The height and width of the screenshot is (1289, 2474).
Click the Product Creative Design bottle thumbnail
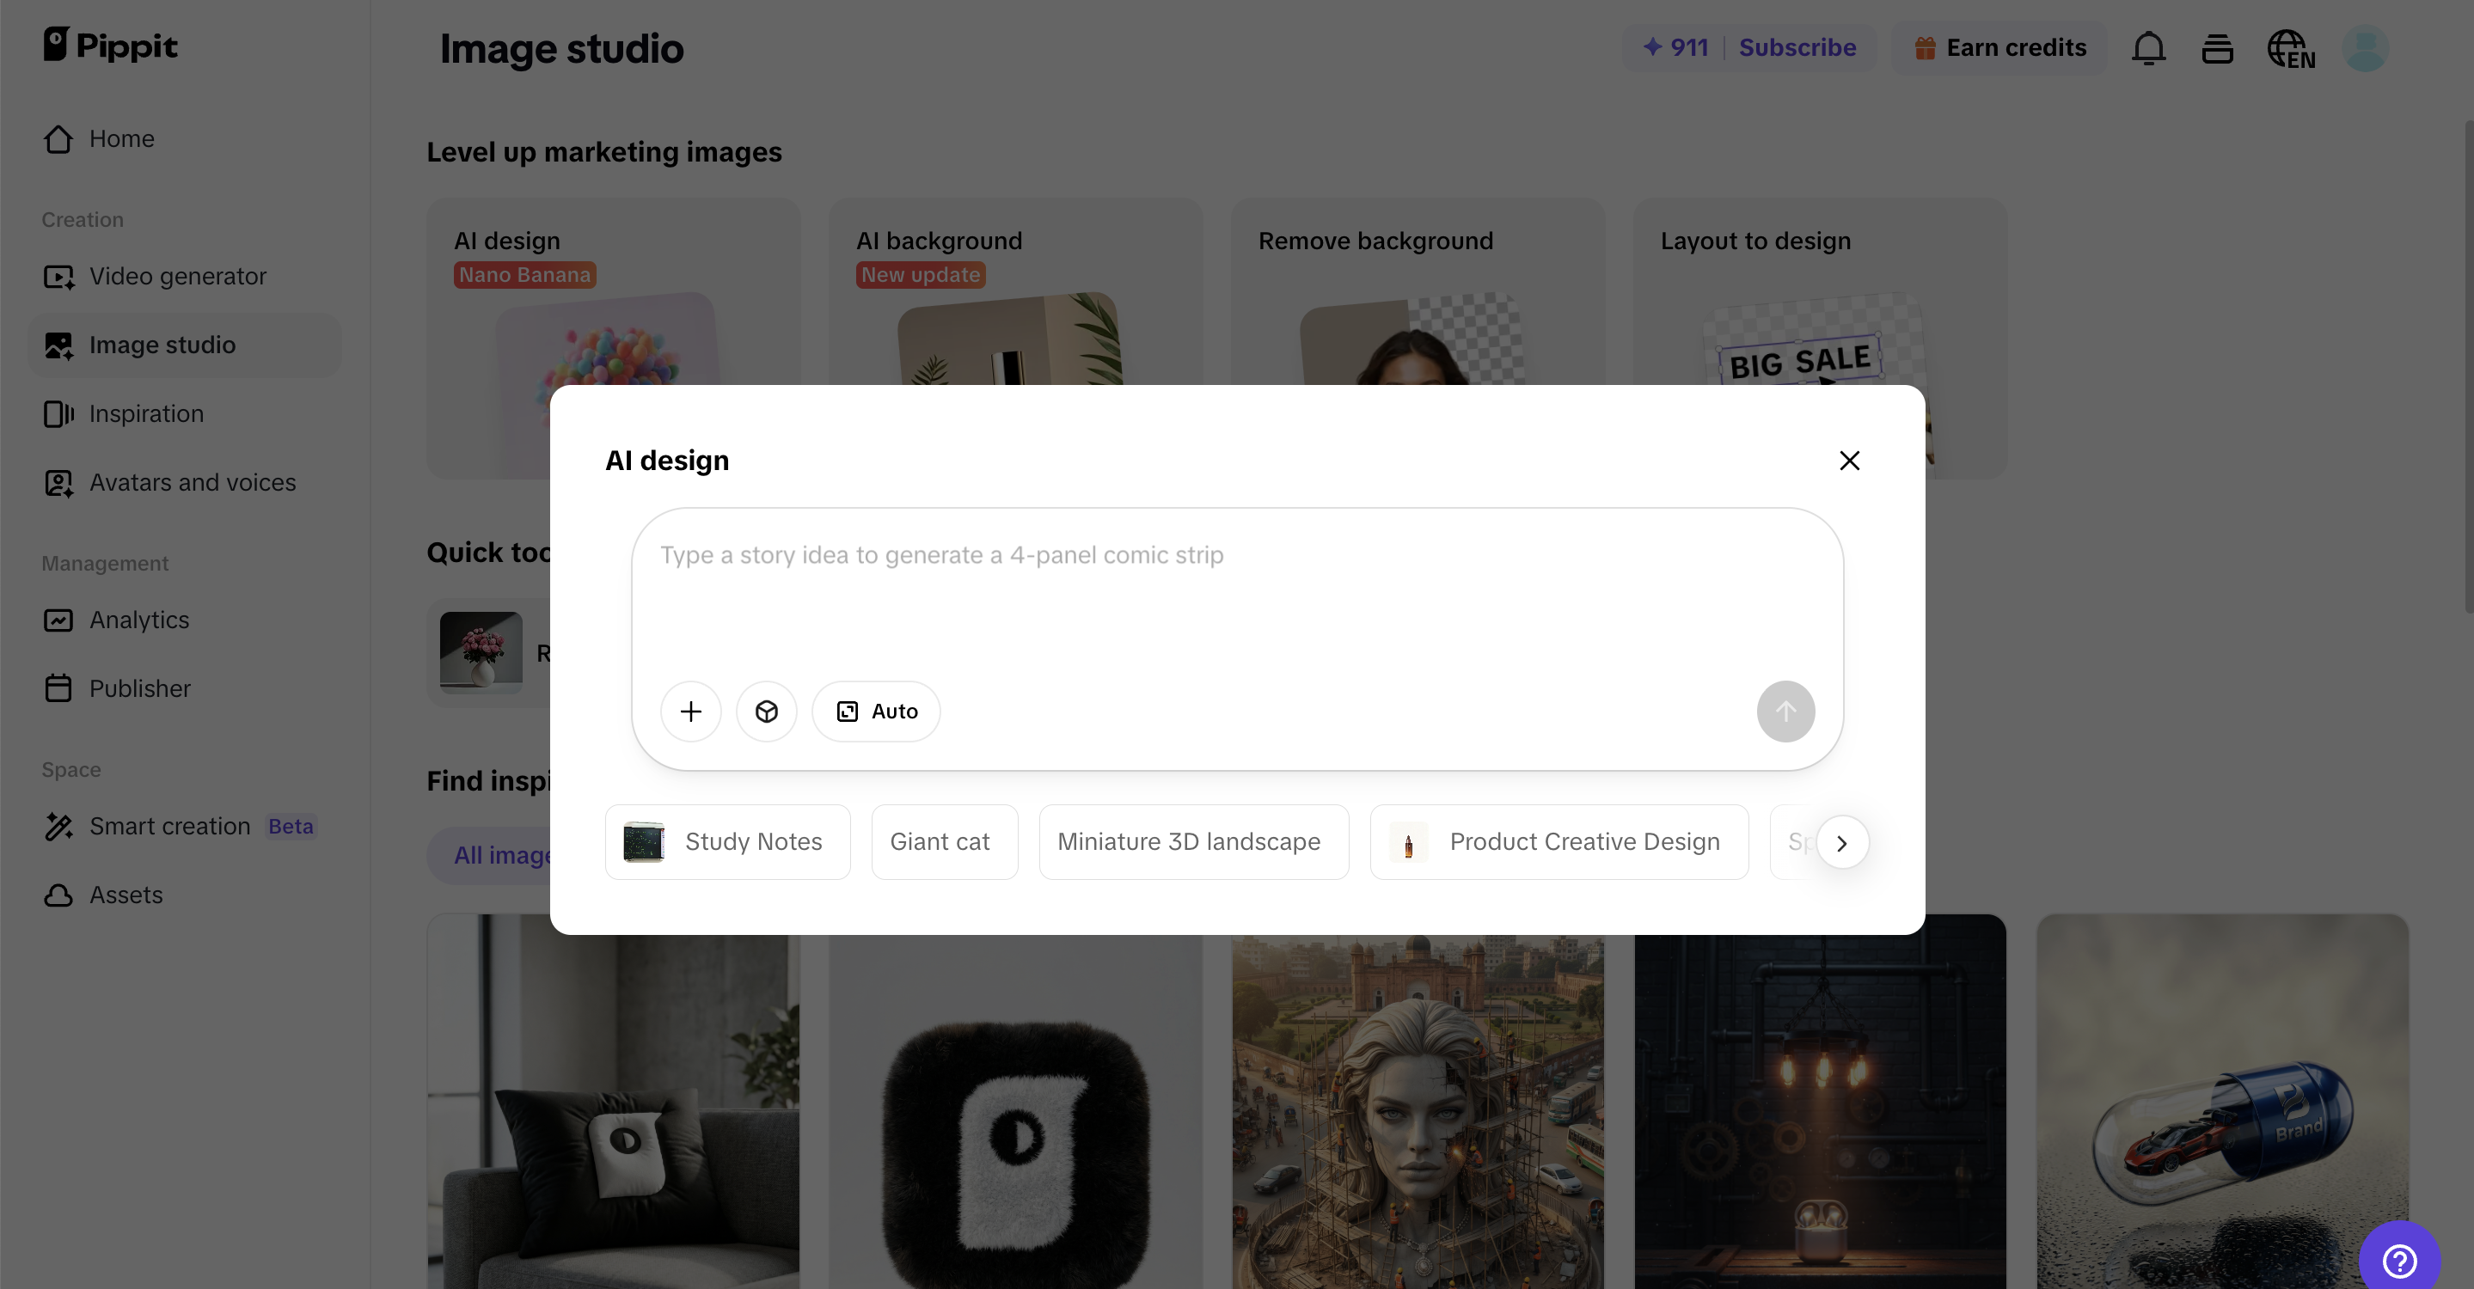(x=1408, y=842)
